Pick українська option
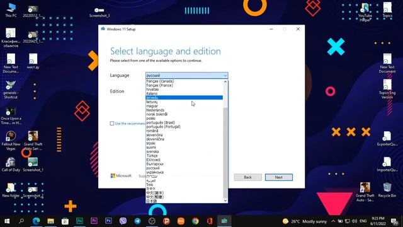 point(184,172)
